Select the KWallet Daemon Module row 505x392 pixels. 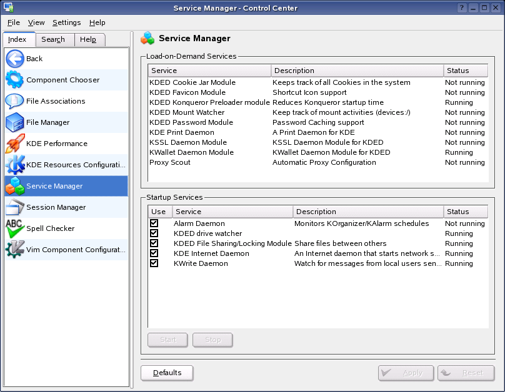click(x=318, y=152)
